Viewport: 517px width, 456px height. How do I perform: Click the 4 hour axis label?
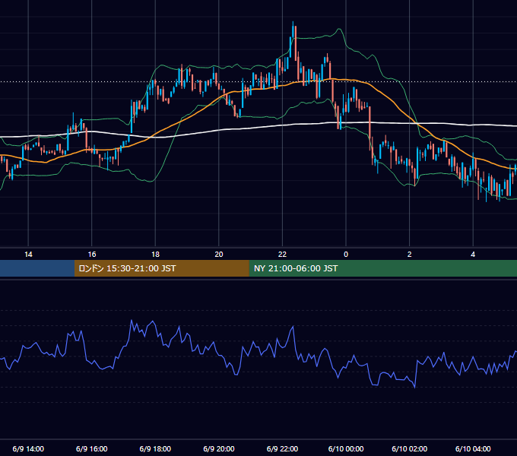click(473, 255)
